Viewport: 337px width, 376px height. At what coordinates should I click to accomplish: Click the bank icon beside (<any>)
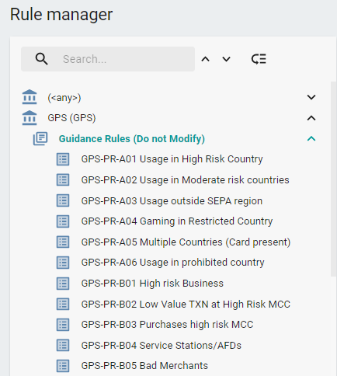pos(30,97)
